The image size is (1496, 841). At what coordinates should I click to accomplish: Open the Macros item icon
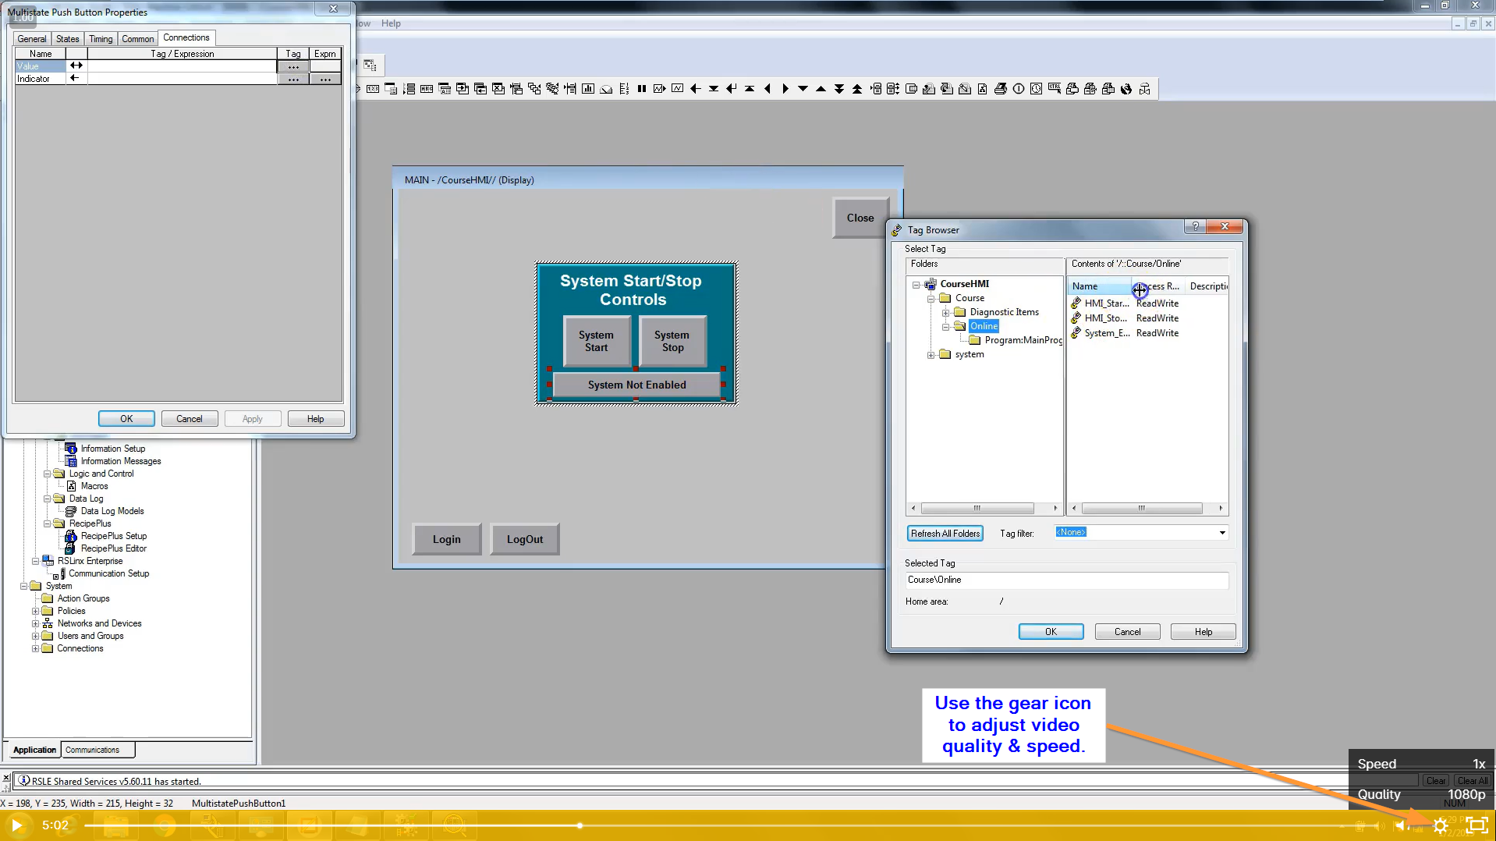pyautogui.click(x=71, y=486)
